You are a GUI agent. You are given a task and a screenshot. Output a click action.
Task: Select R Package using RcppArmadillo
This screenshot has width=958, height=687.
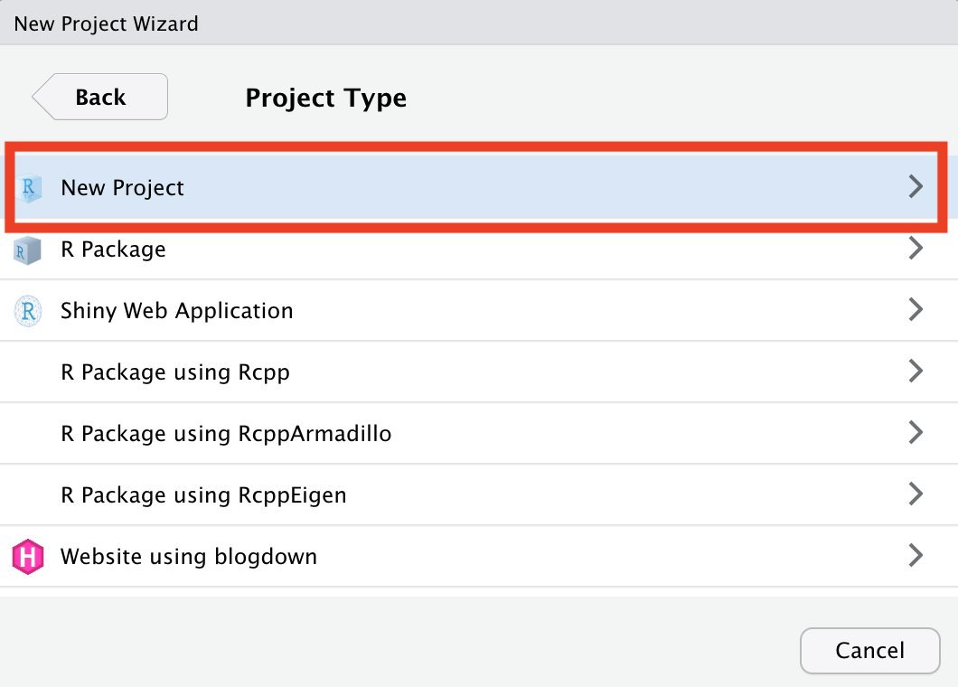click(479, 433)
